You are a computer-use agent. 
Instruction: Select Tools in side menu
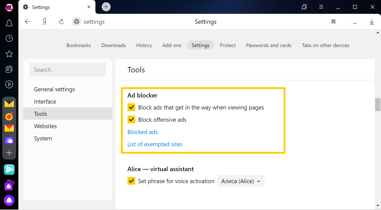tap(68, 114)
